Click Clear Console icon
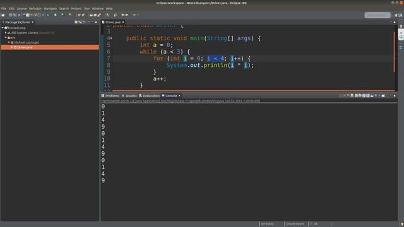This screenshot has height=227, width=404. tap(352, 96)
